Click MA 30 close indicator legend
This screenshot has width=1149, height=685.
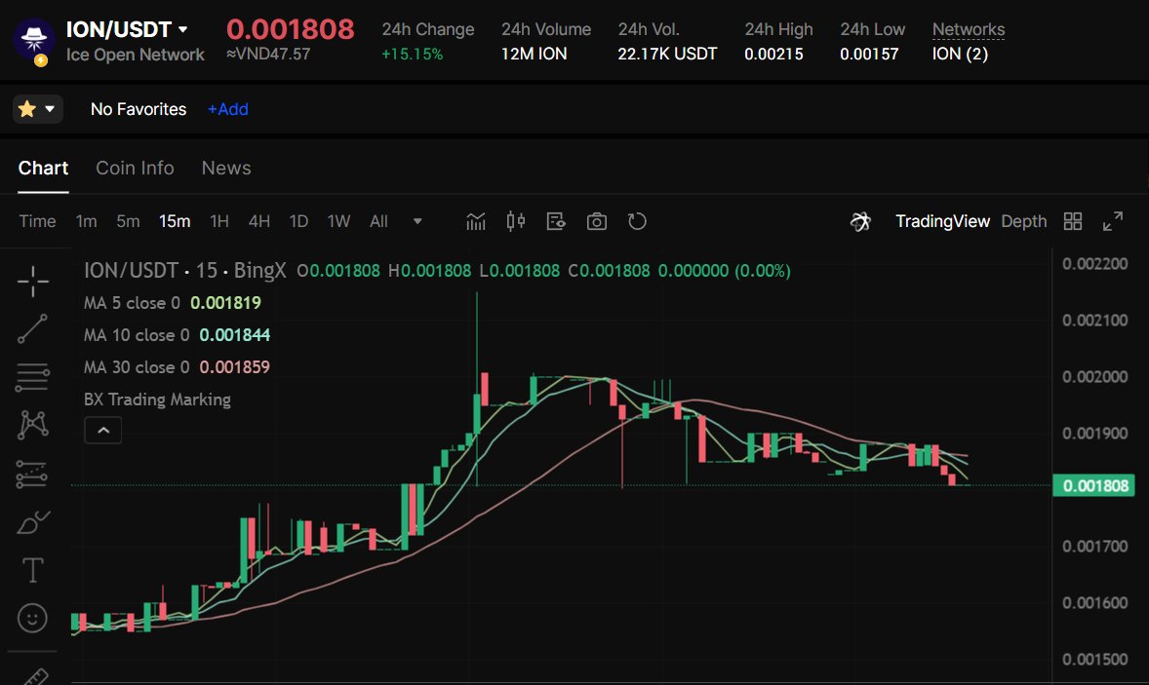click(x=177, y=366)
